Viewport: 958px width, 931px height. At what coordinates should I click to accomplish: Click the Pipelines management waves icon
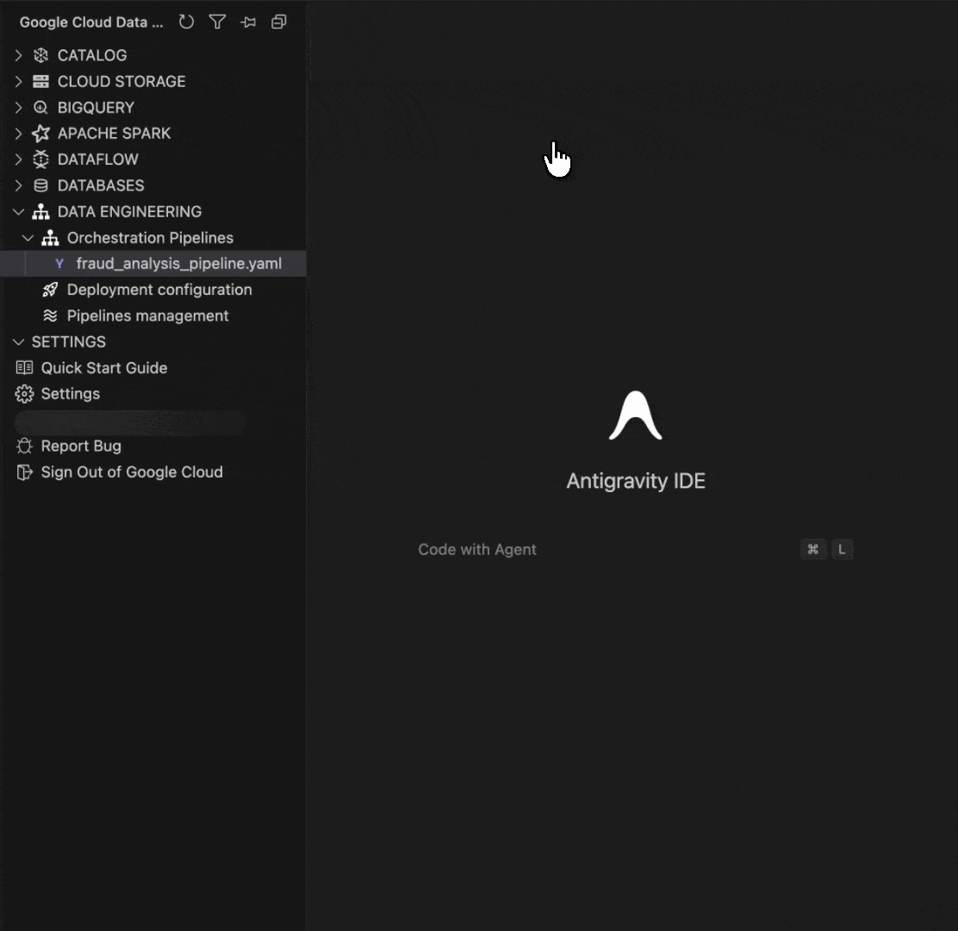(50, 316)
